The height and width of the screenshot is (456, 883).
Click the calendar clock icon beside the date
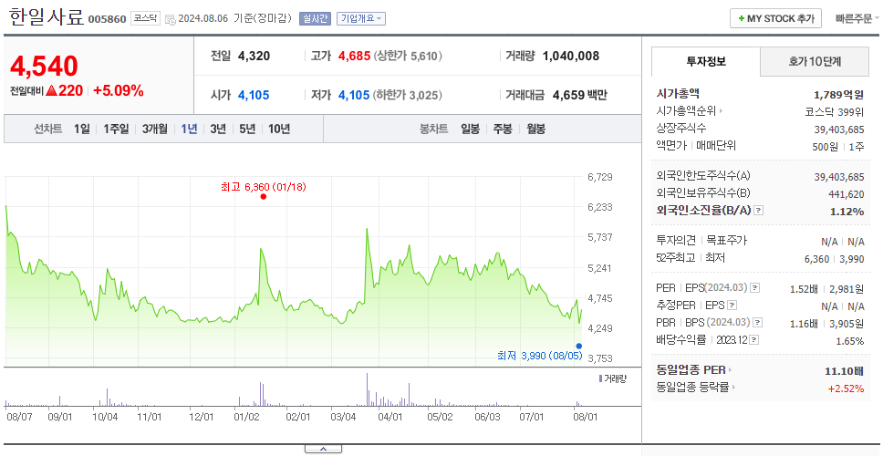[x=170, y=19]
